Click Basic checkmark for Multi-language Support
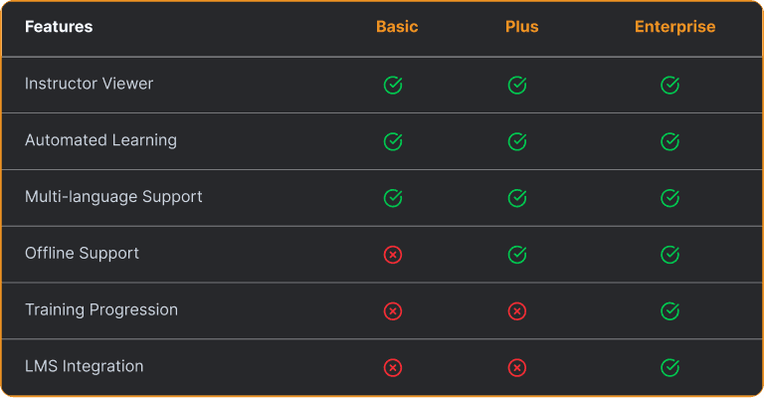Viewport: 764px width, 398px height. (x=393, y=198)
